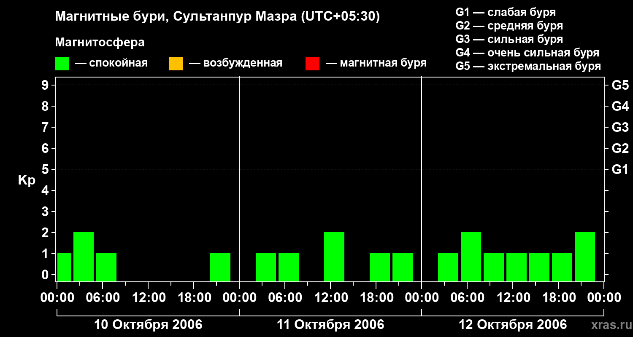Click the Kp 2 bar at 06:00 on 12 October
The height and width of the screenshot is (337, 633).
coord(471,257)
